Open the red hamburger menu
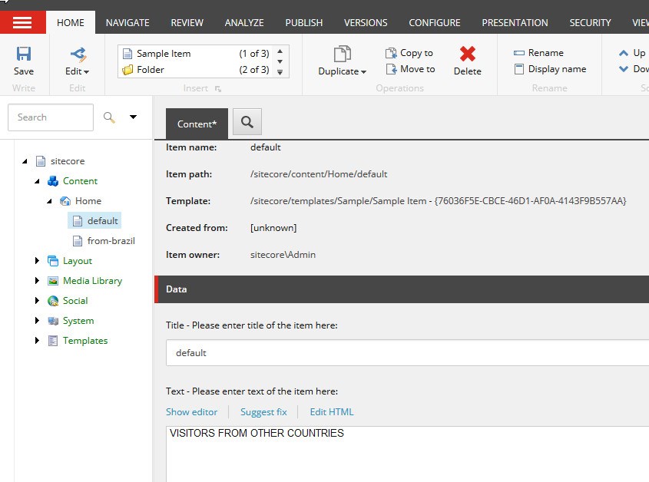Screen dimensions: 649x482 (x=22, y=21)
